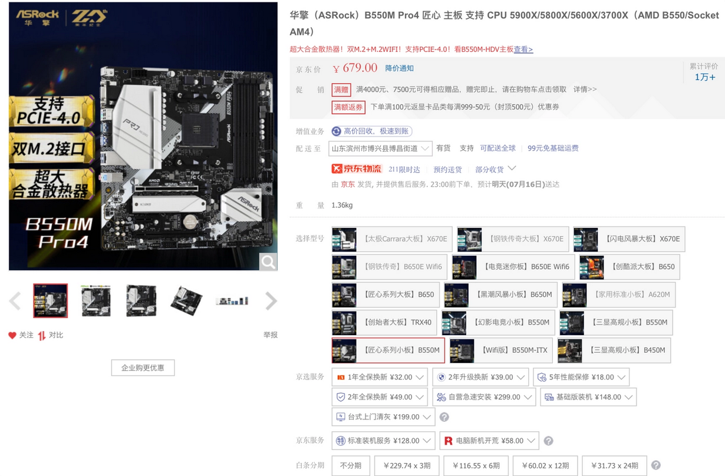Image resolution: width=725 pixels, height=476 pixels.
Task: Click help icon beside 电脑新机开荒
Action: [x=548, y=441]
